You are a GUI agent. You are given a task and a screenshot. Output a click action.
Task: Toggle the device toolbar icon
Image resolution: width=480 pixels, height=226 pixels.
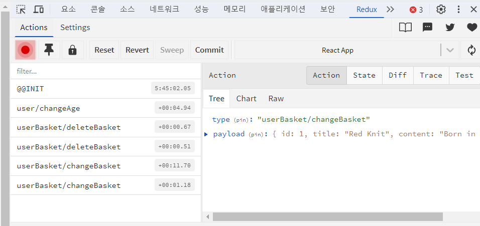[38, 10]
